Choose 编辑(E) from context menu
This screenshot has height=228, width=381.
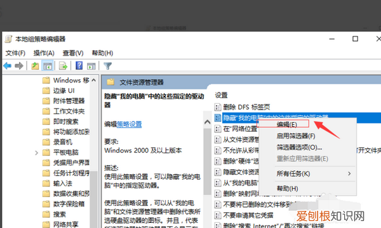pos(287,125)
